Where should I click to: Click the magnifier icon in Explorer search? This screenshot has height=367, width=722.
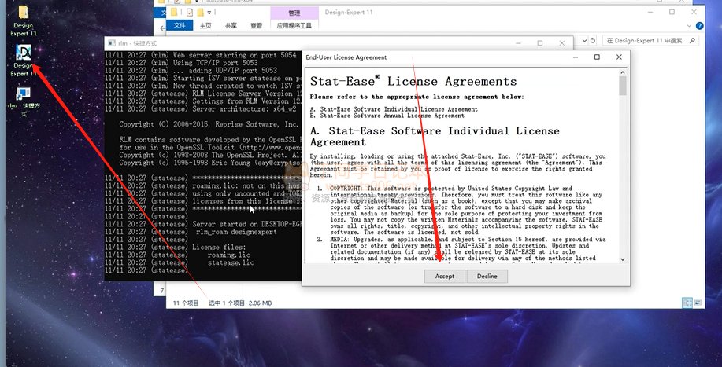691,40
